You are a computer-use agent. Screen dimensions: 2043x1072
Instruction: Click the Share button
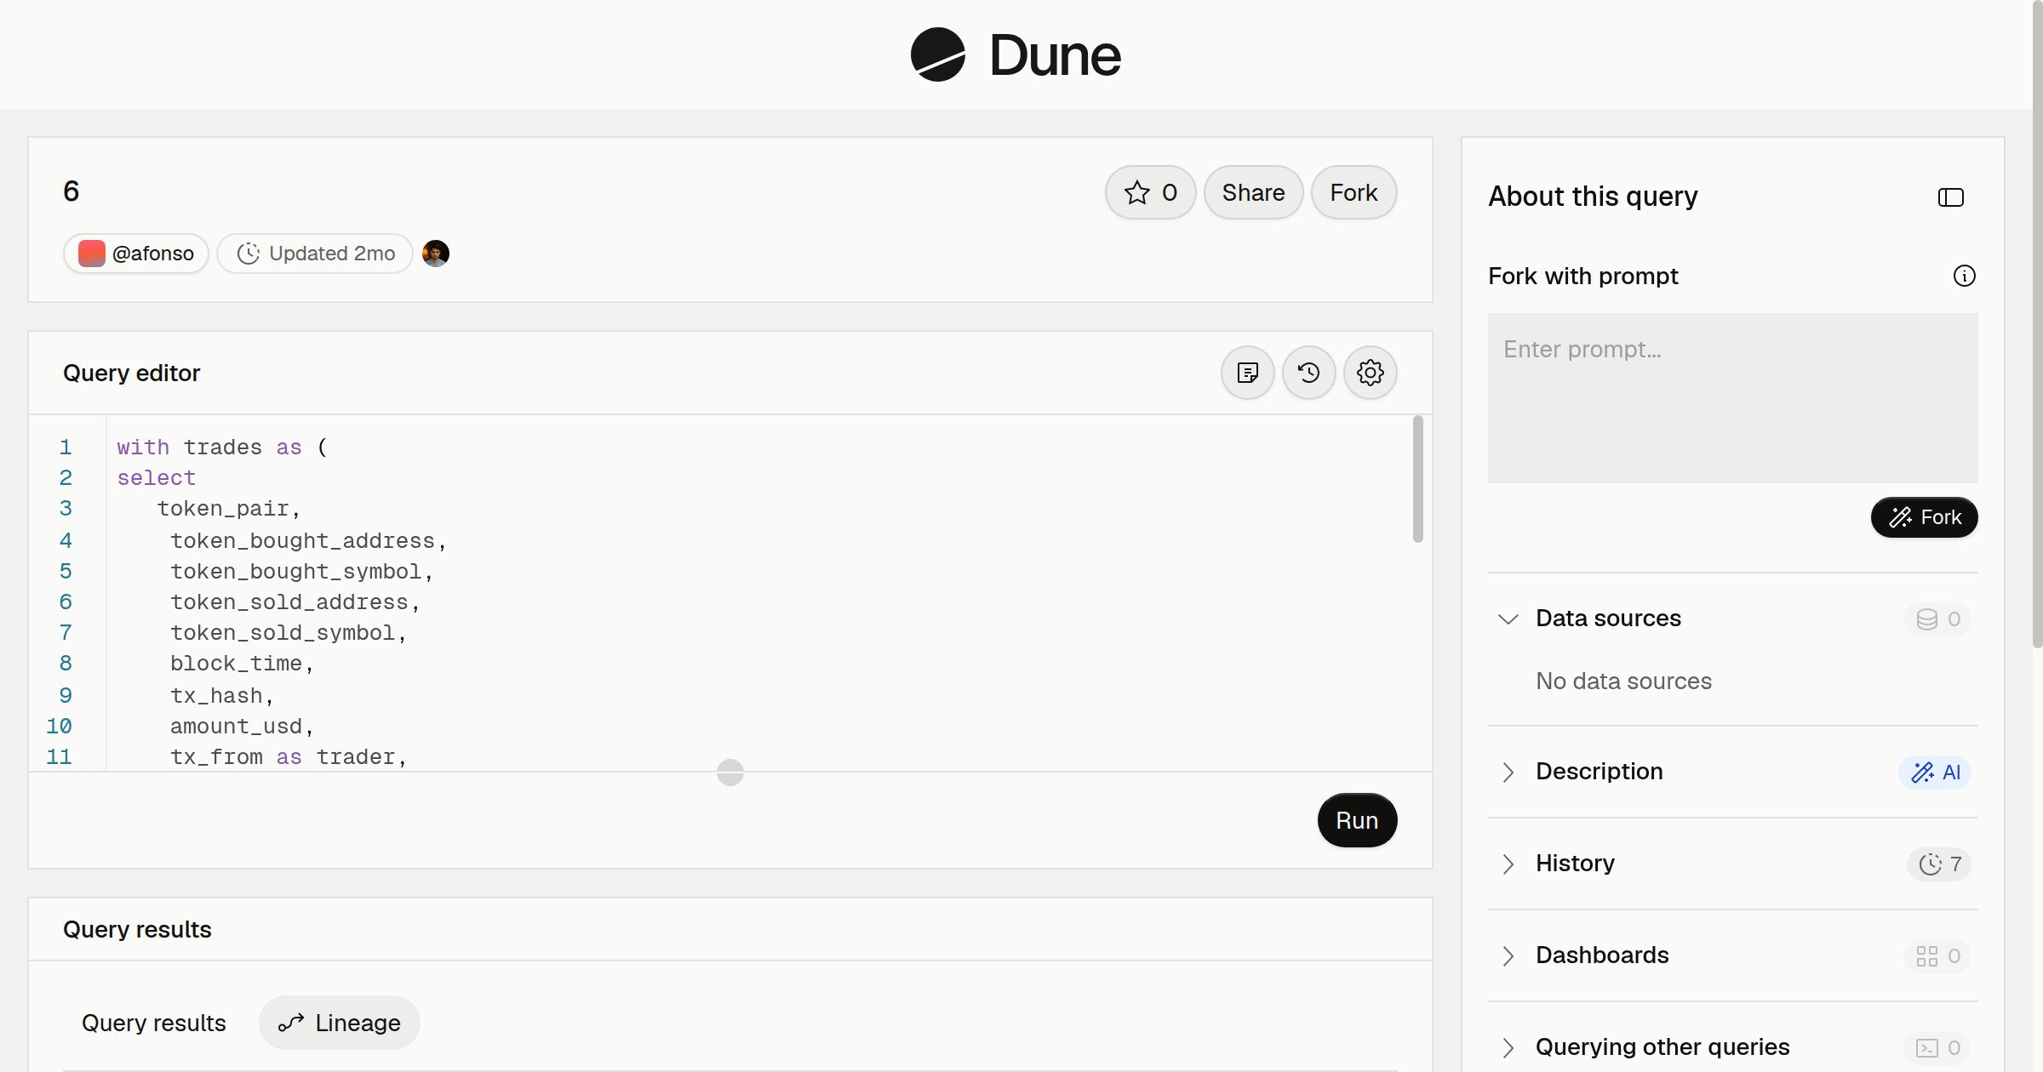click(1253, 192)
